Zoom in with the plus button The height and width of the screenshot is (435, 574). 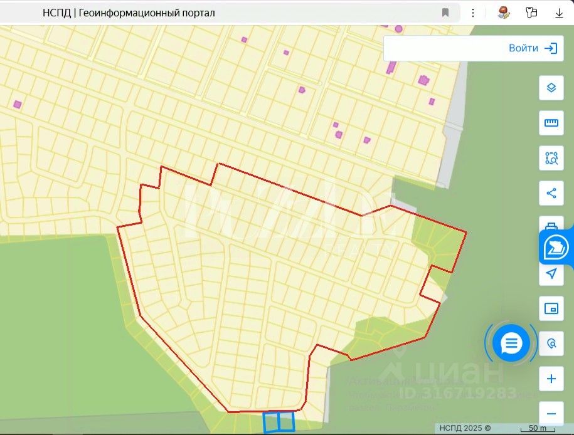tap(551, 379)
